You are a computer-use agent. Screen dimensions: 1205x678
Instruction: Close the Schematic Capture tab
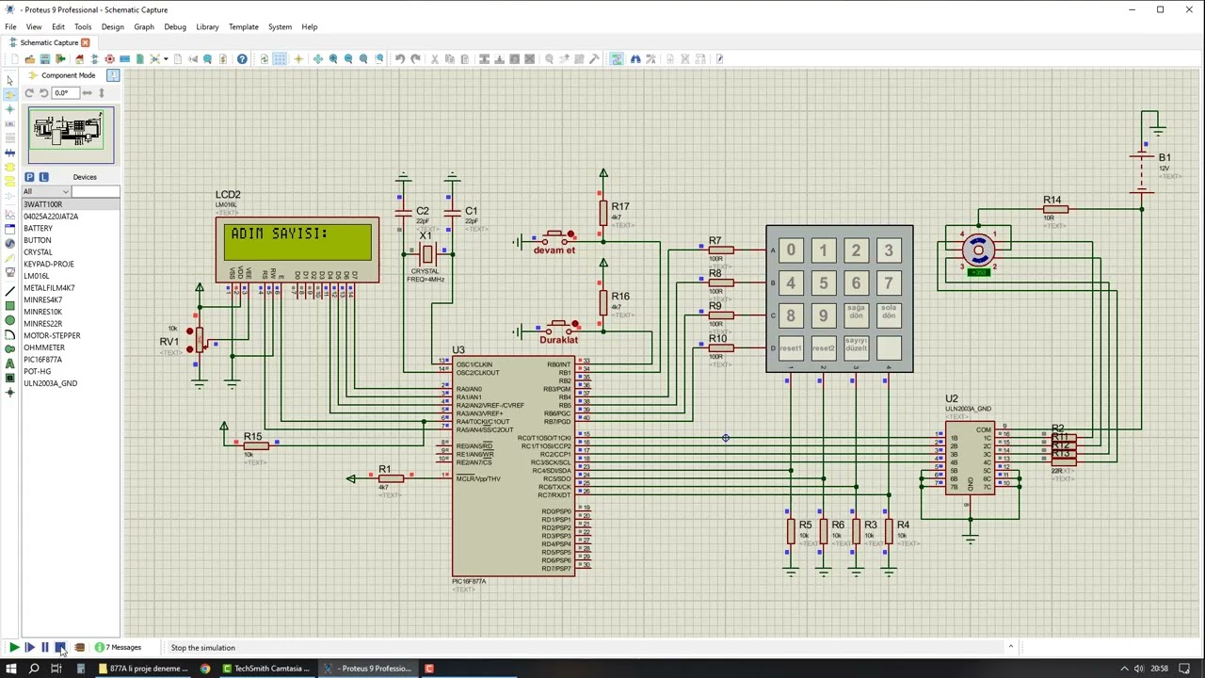pyautogui.click(x=85, y=42)
